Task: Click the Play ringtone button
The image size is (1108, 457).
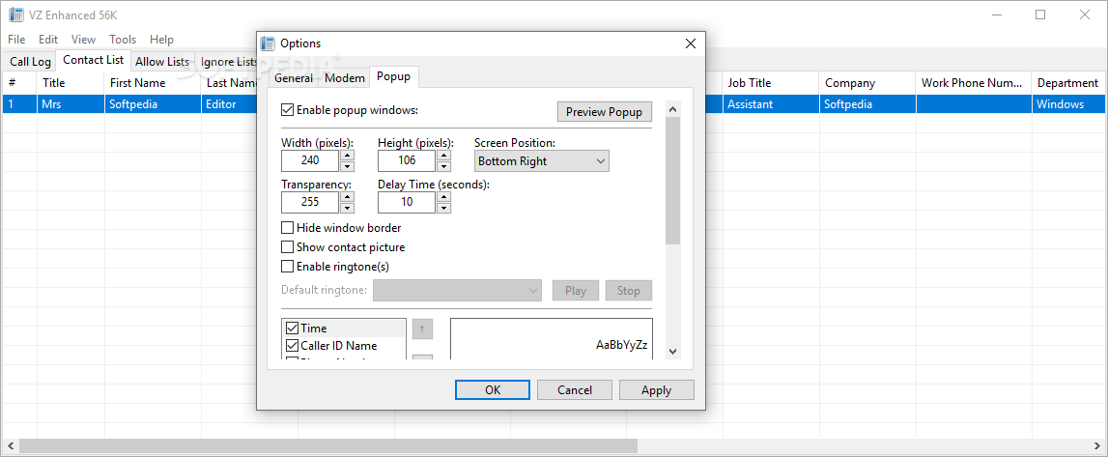Action: tap(575, 290)
